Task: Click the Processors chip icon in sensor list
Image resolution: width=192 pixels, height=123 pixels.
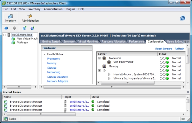Action: click(x=104, y=58)
